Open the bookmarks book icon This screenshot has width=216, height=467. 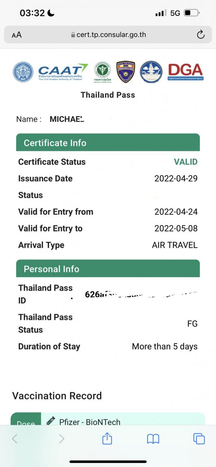(x=153, y=439)
